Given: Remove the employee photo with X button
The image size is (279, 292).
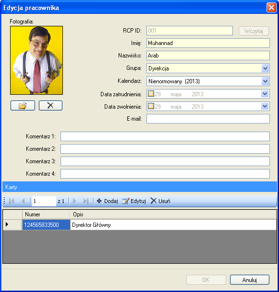Looking at the screenshot, I should tap(50, 106).
